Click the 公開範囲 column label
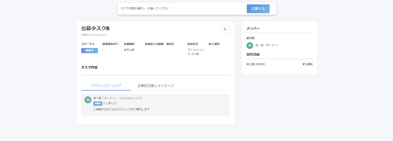The image size is (393, 141). point(129,44)
